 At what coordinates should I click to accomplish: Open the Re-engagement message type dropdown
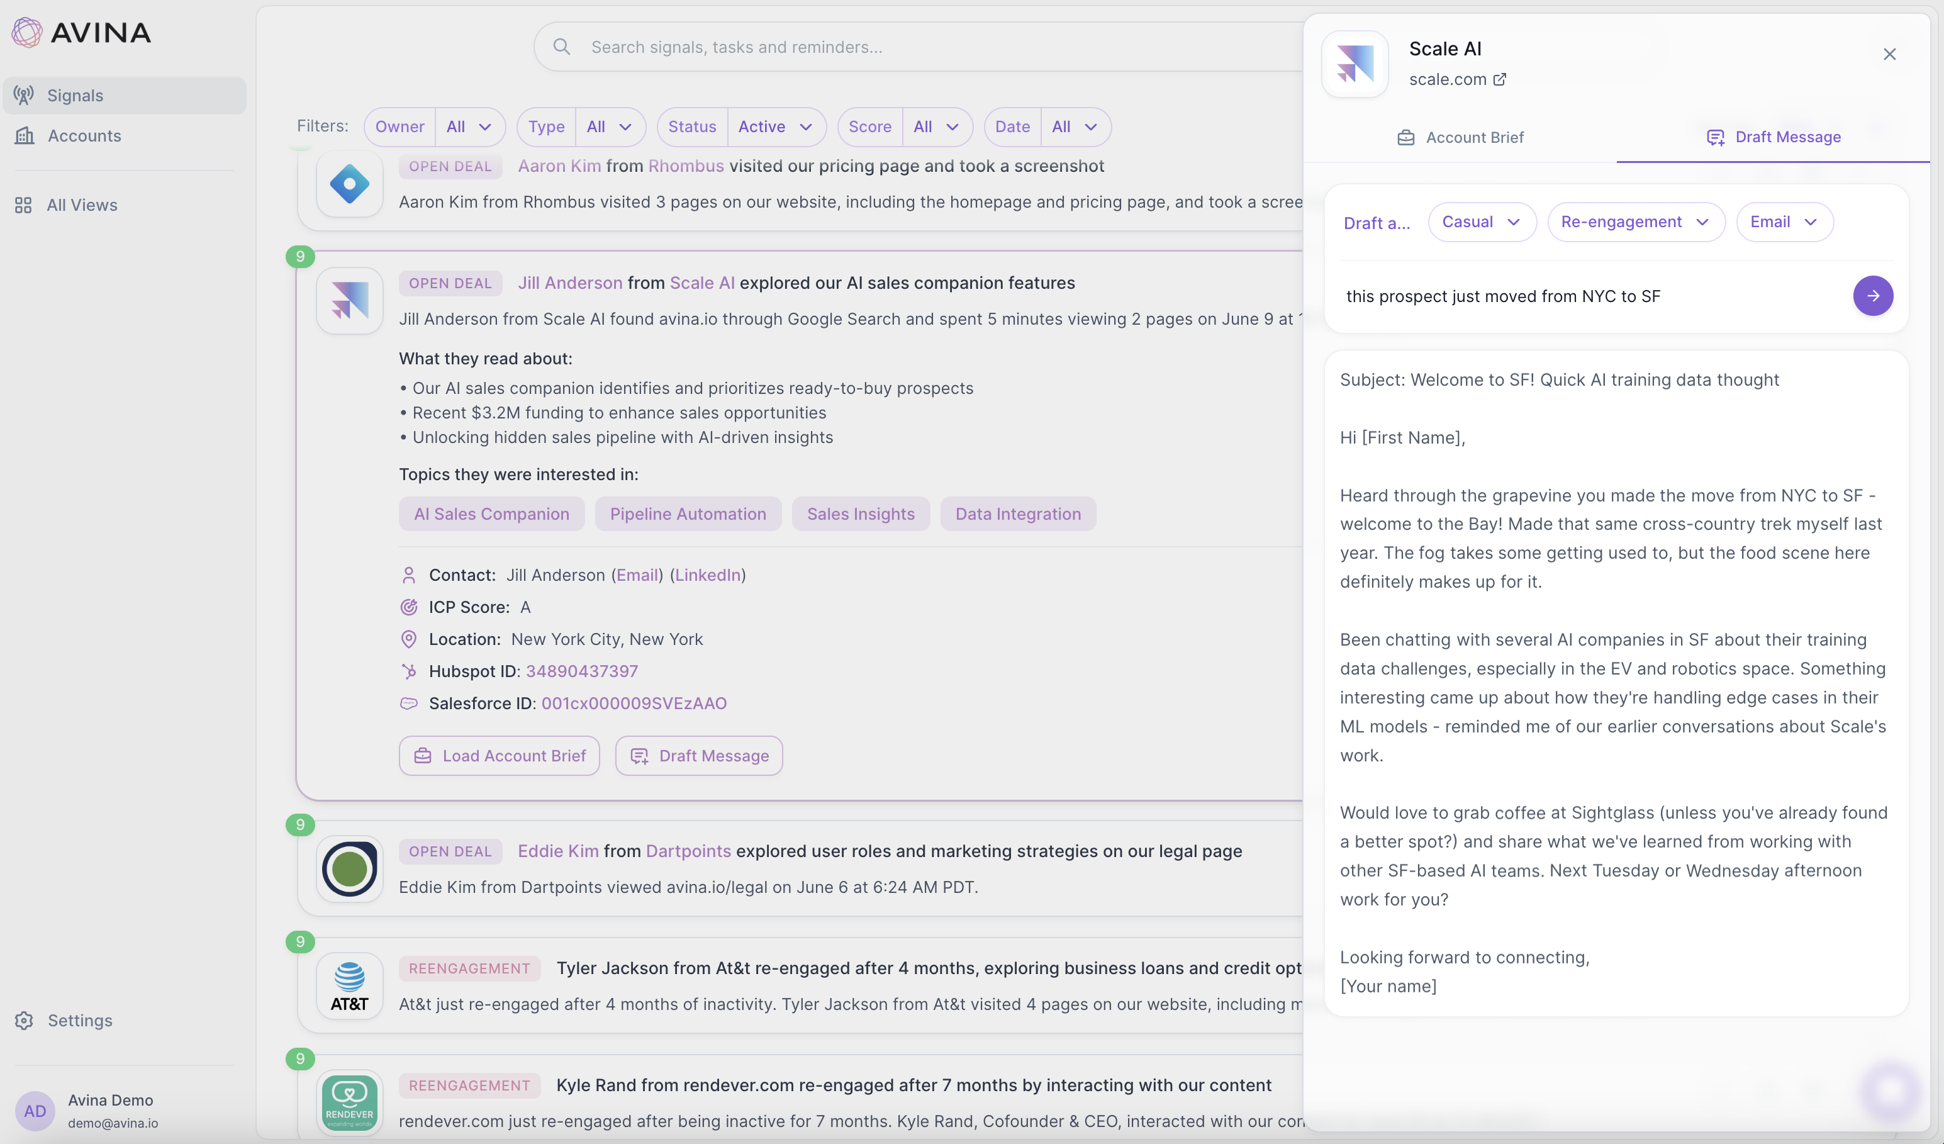(1636, 222)
